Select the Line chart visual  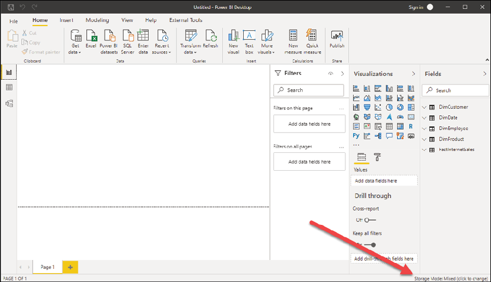click(356, 98)
